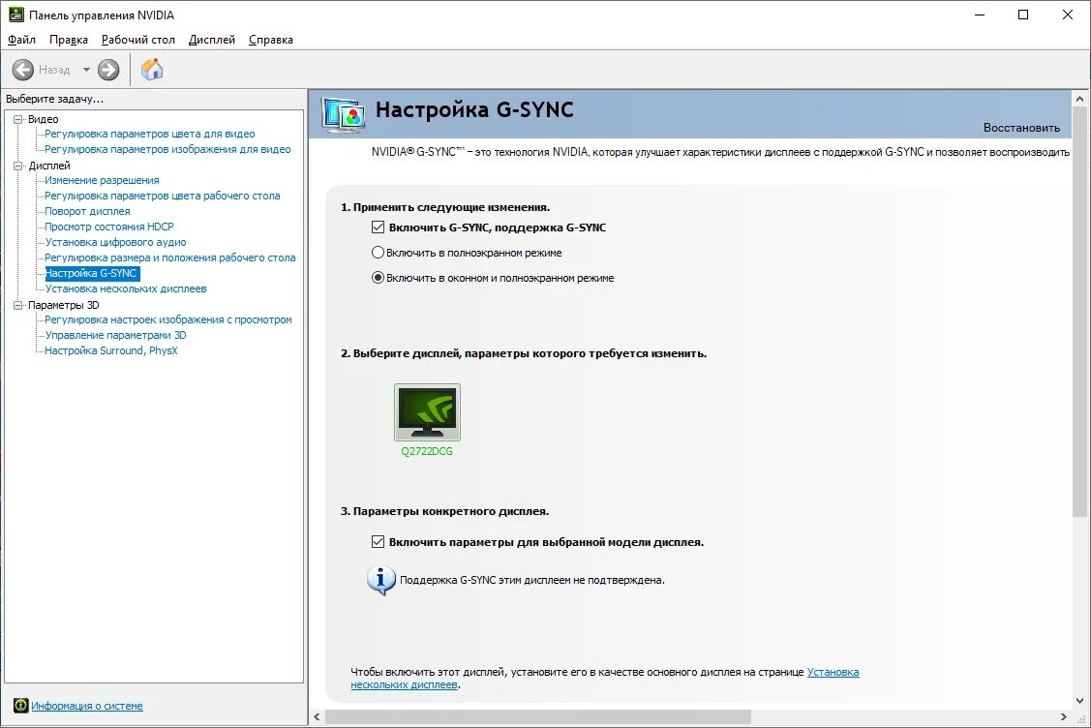
Task: Open Информация о системе link
Action: (x=87, y=706)
